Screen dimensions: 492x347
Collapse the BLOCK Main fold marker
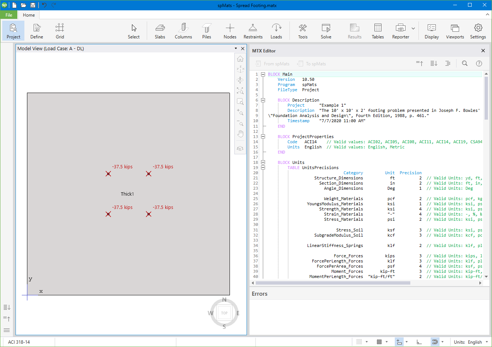point(263,74)
